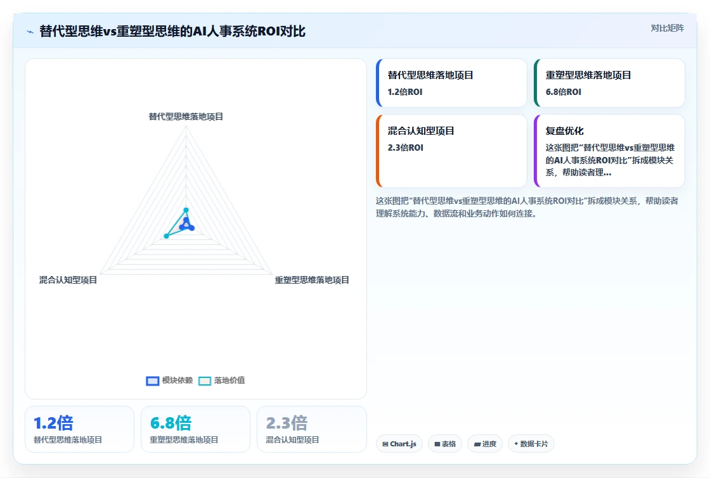Select the 混合认知型项目 2.3倍ROI card
The image size is (710, 478).
(x=451, y=151)
